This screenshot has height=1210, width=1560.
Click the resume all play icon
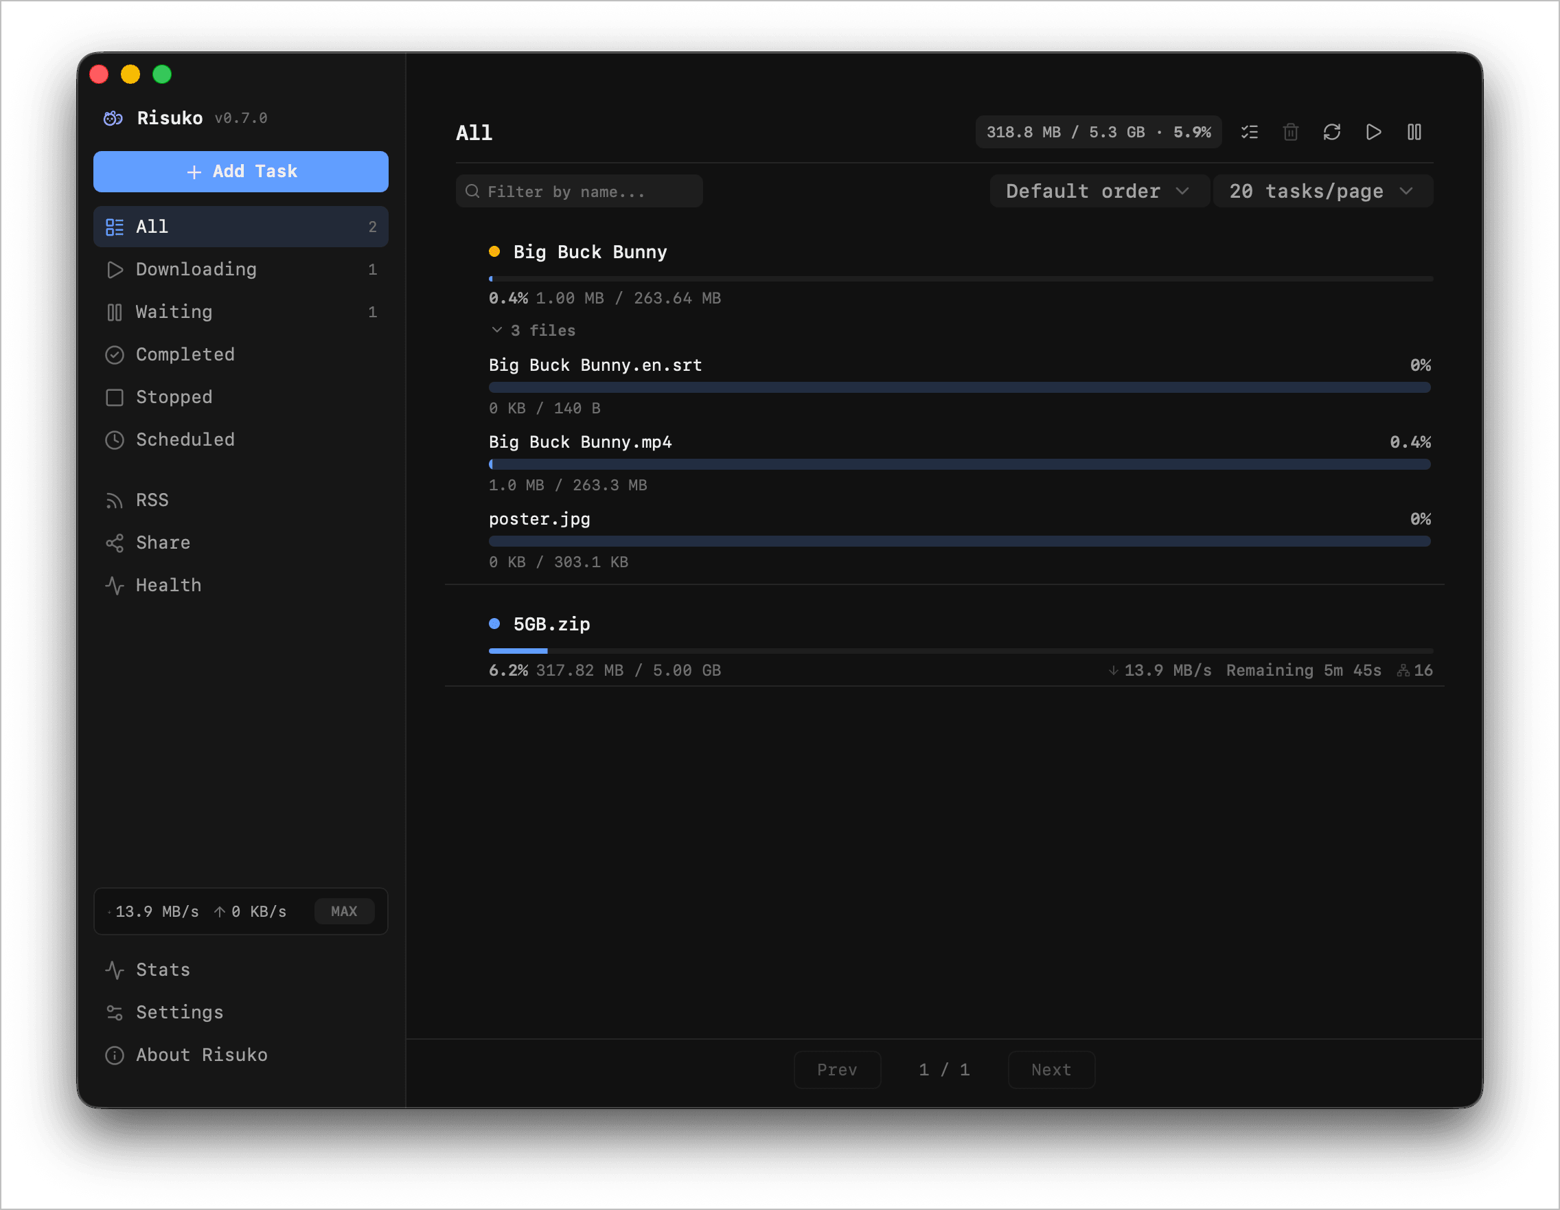pos(1373,132)
